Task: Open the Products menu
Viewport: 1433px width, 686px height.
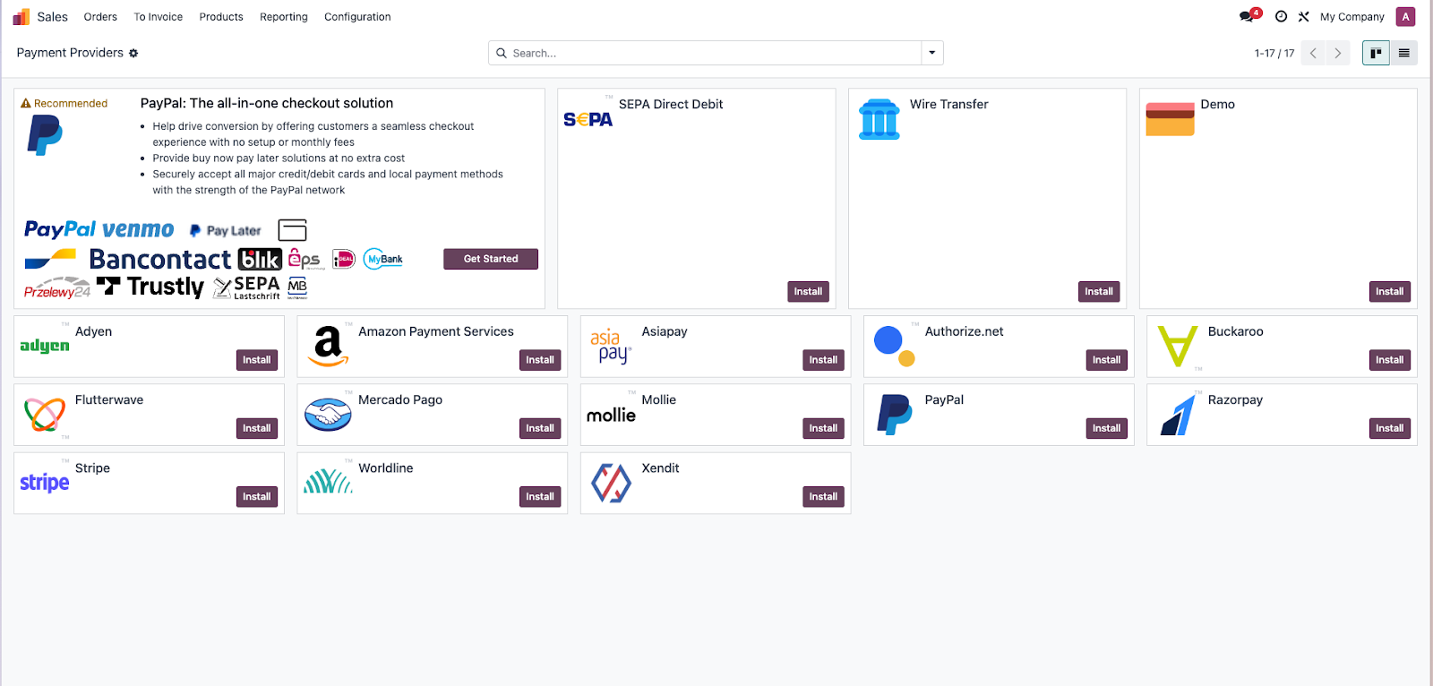Action: pos(221,17)
